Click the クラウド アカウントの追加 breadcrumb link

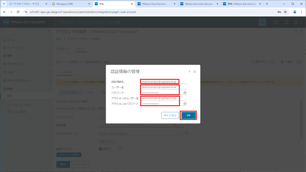84,39
